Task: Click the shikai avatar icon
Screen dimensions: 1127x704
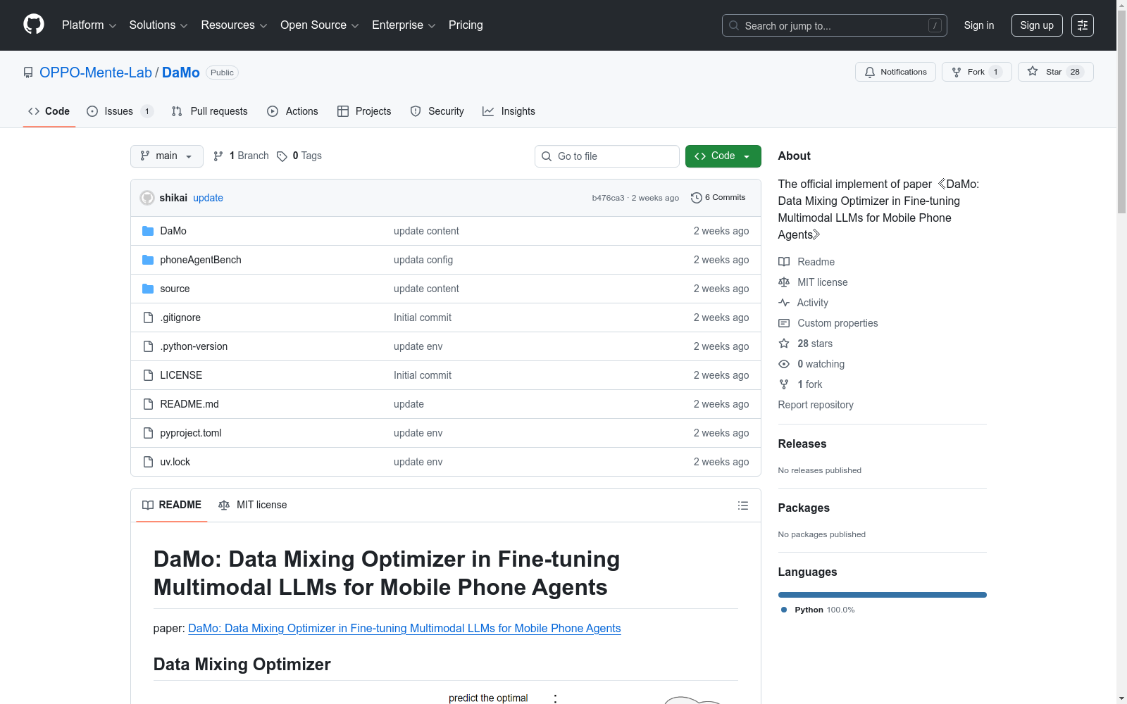Action: tap(147, 198)
